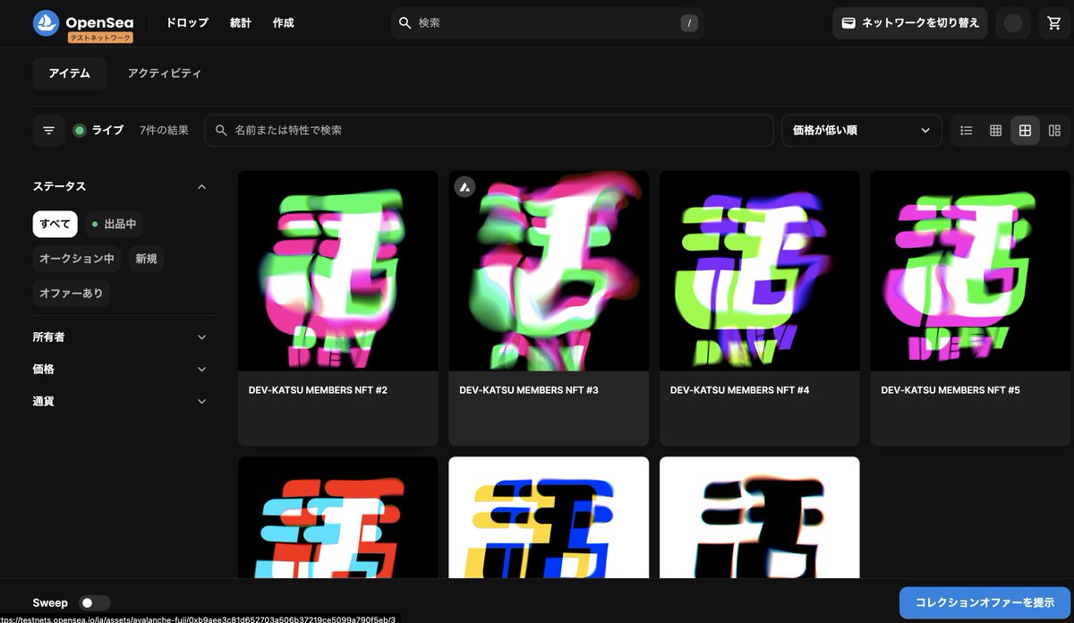Switch to small grid view
The width and height of the screenshot is (1074, 623).
coord(995,131)
